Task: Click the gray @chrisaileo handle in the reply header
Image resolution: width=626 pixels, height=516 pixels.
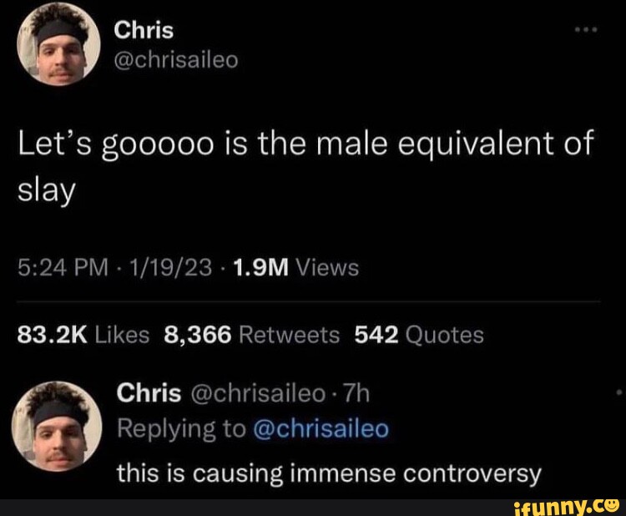Action: [258, 393]
